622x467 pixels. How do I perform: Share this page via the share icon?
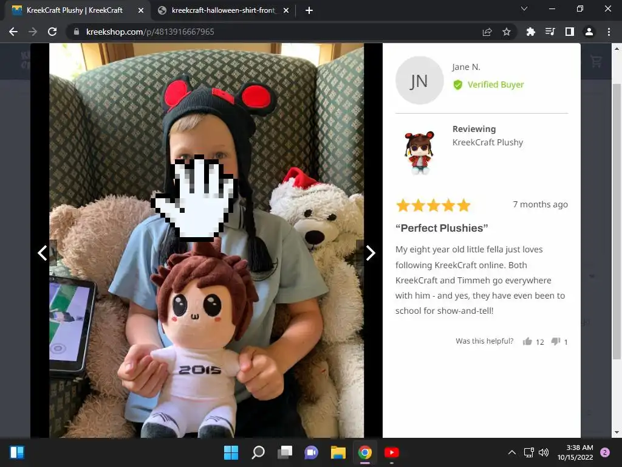click(x=487, y=32)
